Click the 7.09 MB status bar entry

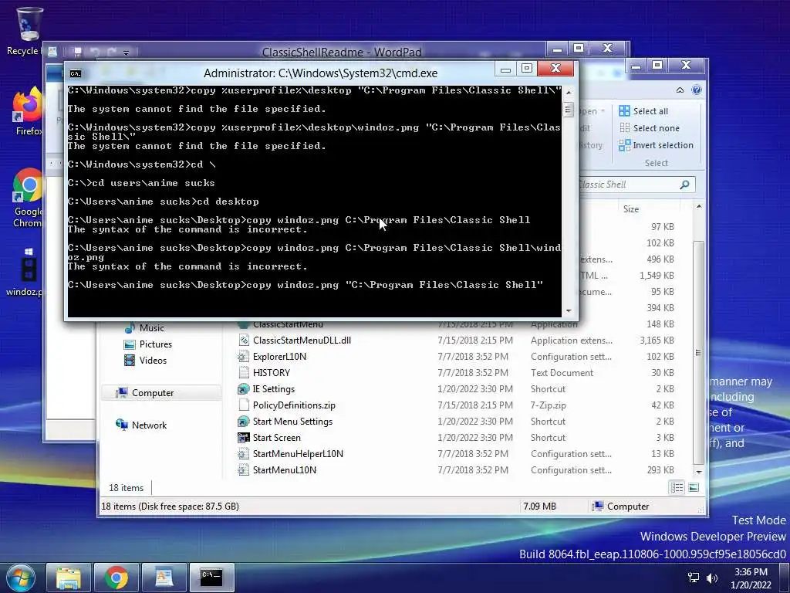(x=539, y=506)
